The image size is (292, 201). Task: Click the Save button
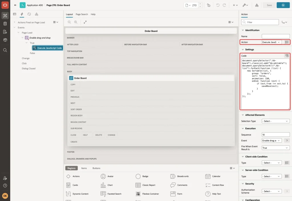[269, 5]
